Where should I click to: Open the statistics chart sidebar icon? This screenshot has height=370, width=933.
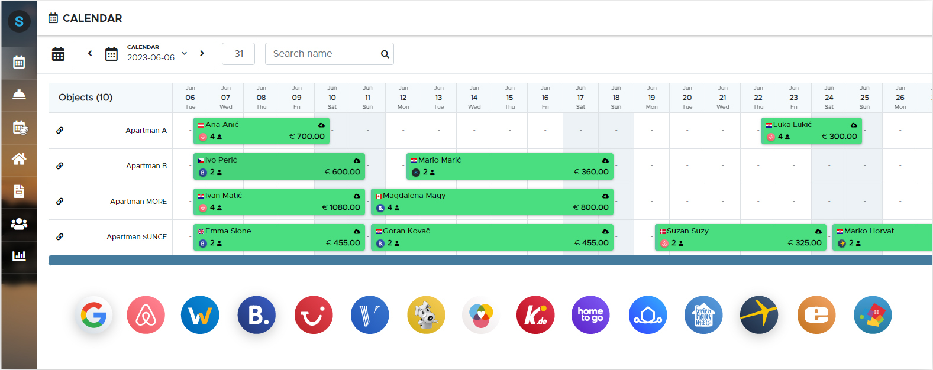point(19,255)
